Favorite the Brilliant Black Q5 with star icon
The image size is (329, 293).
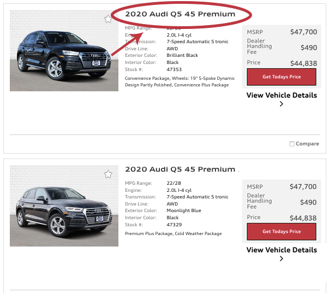pos(108,19)
